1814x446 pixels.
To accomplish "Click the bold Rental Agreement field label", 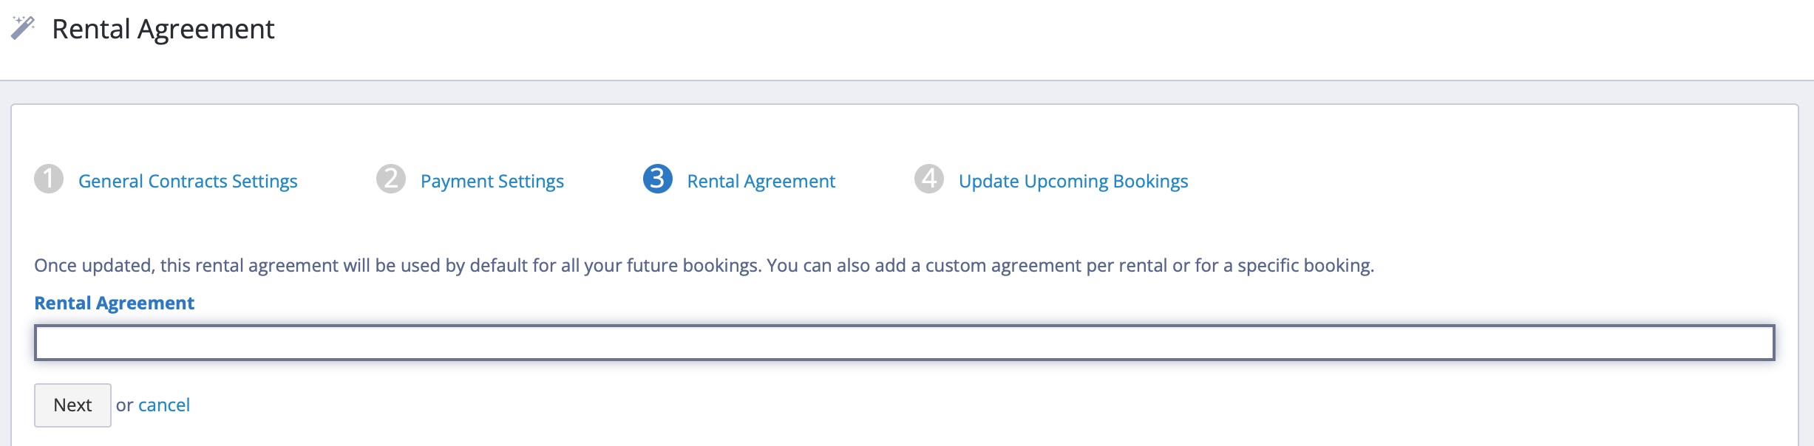I will [115, 303].
